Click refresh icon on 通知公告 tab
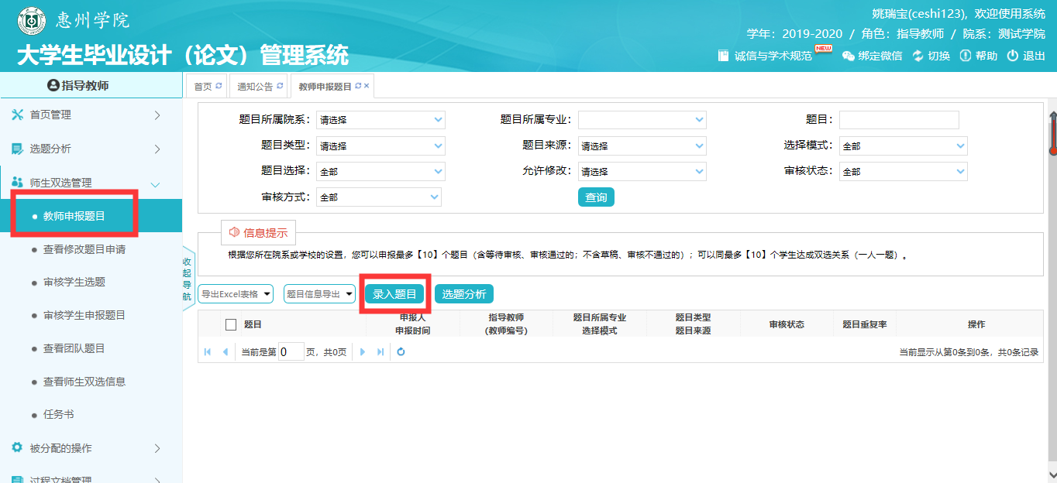The width and height of the screenshot is (1057, 483). coord(280,86)
